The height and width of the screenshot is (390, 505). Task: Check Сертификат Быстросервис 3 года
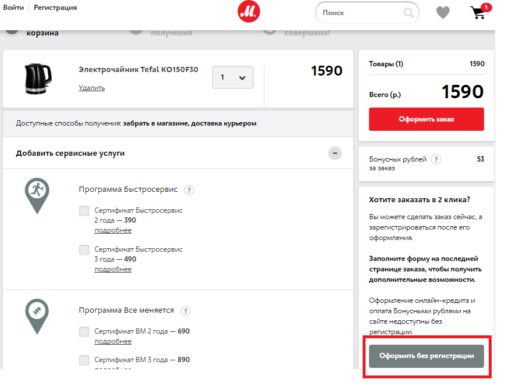point(84,250)
